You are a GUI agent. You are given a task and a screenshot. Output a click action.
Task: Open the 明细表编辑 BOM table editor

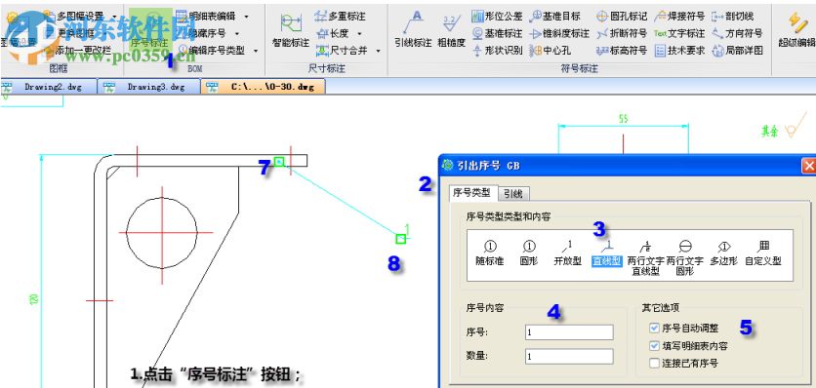point(206,17)
